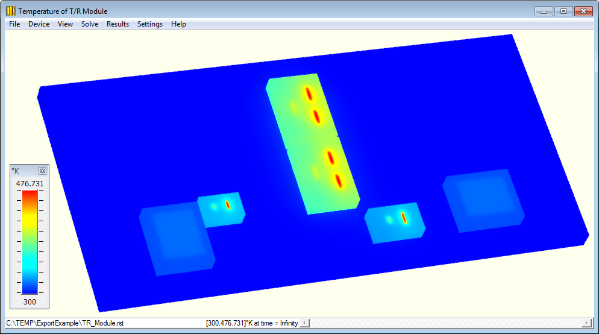Open the Device menu
599x334 pixels.
[39, 24]
